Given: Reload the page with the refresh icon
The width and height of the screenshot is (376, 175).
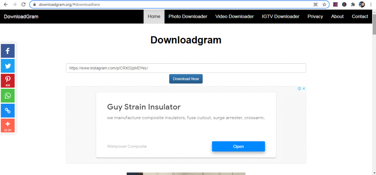Looking at the screenshot, I should tap(23, 4).
